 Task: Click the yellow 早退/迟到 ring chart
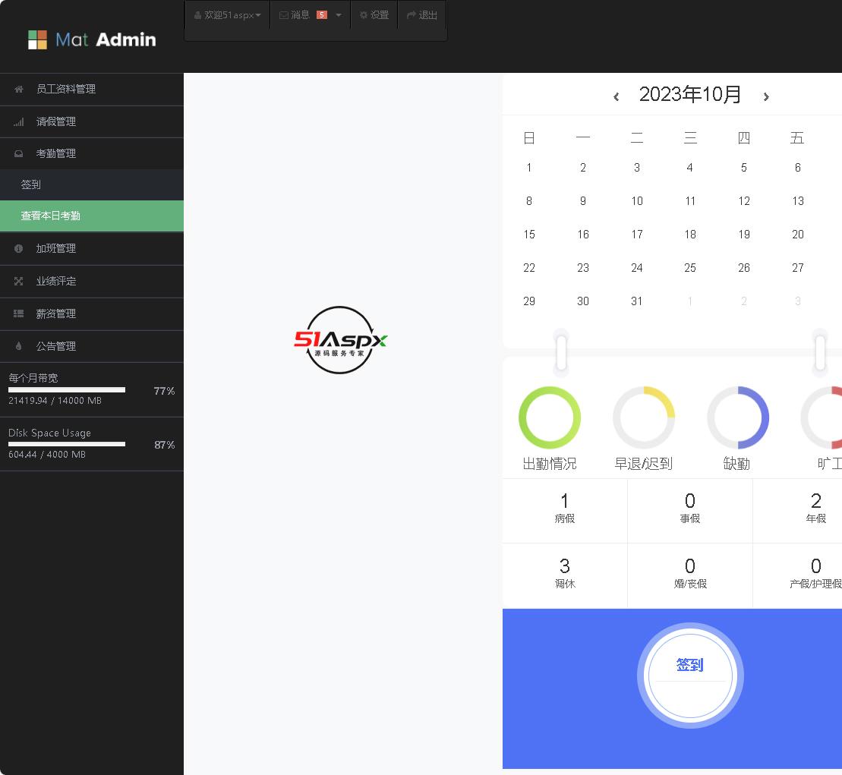[643, 417]
